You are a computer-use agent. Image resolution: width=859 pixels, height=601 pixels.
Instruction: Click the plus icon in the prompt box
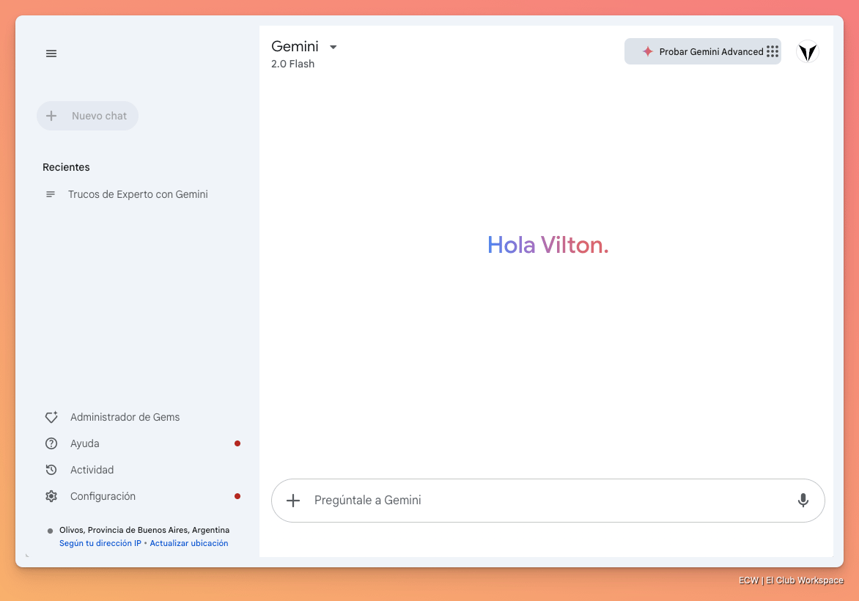[x=293, y=500]
